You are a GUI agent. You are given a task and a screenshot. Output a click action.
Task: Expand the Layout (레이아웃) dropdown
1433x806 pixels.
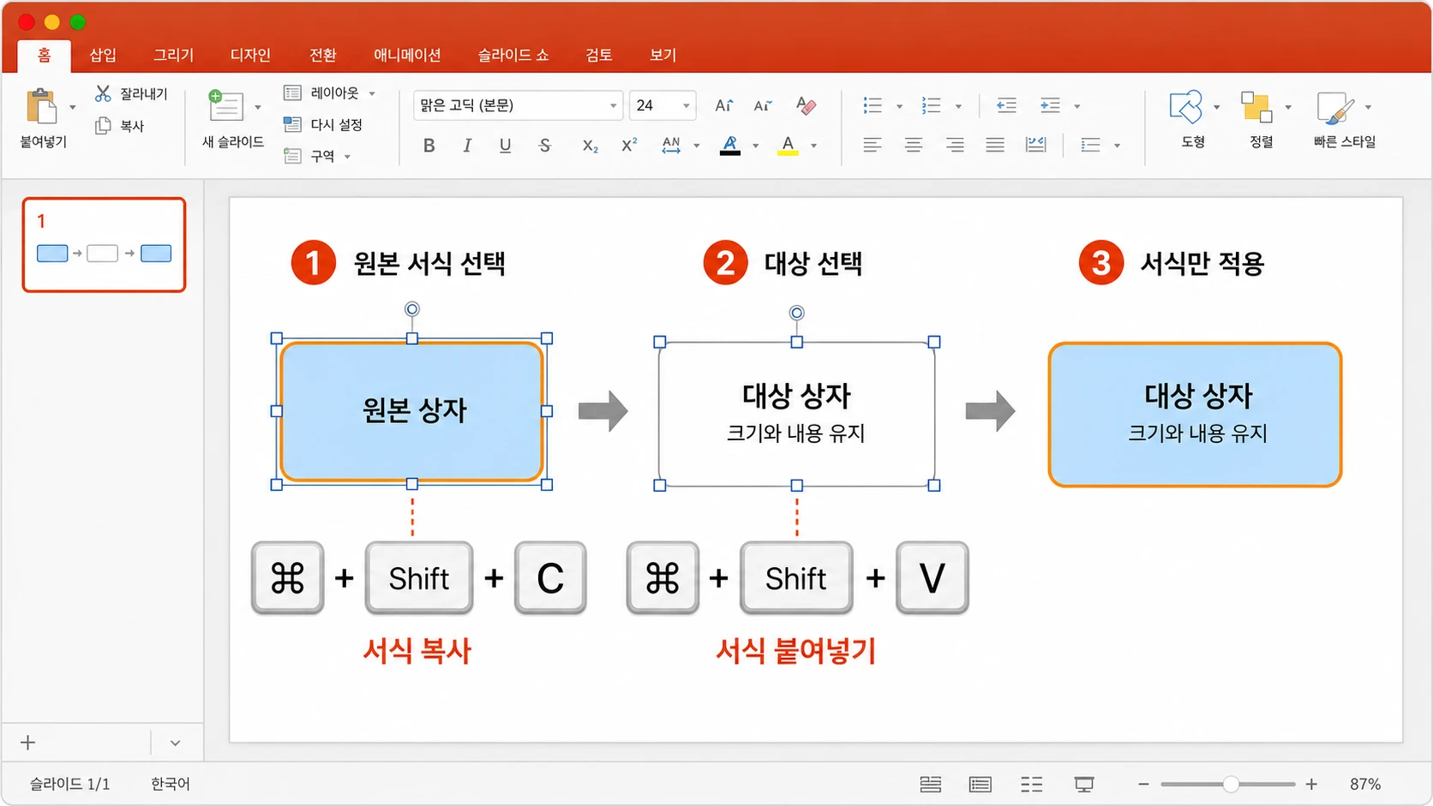click(x=372, y=93)
